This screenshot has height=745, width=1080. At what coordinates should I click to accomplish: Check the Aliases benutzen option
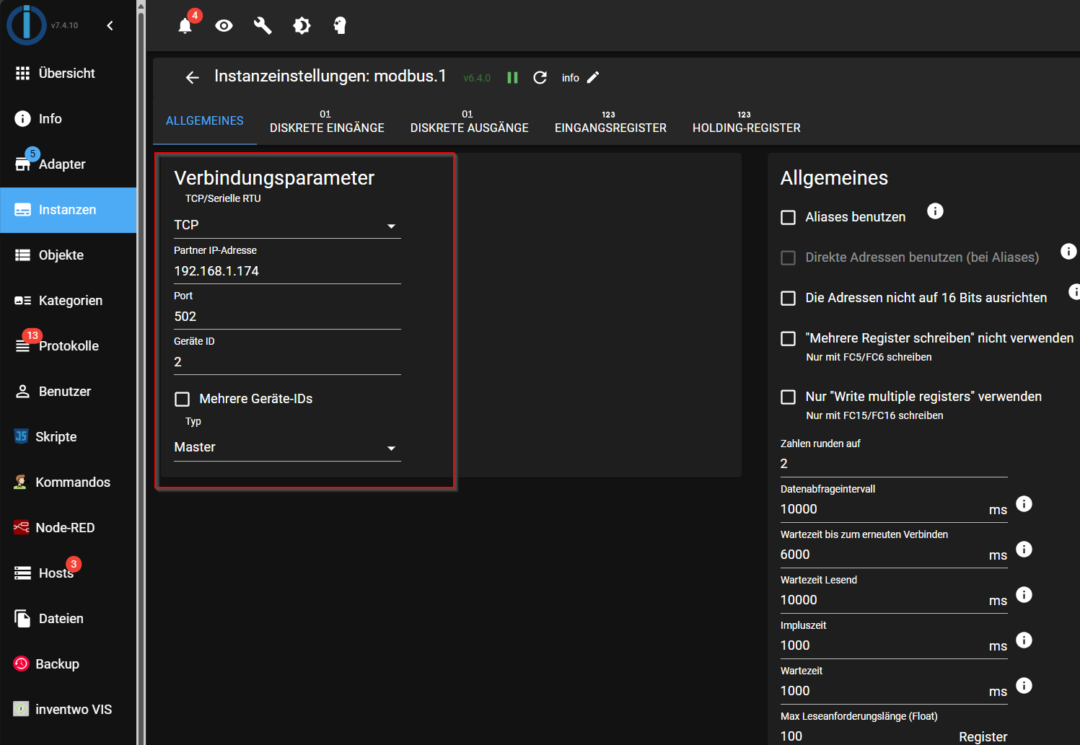click(x=789, y=218)
